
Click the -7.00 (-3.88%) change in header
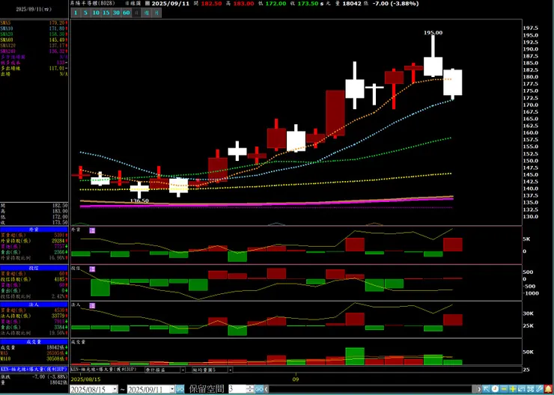397,4
